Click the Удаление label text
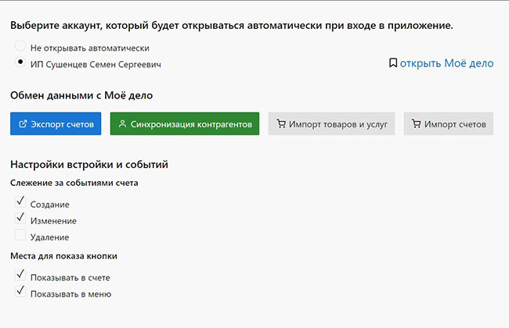Viewport: 509px width, 328px height. 50,237
